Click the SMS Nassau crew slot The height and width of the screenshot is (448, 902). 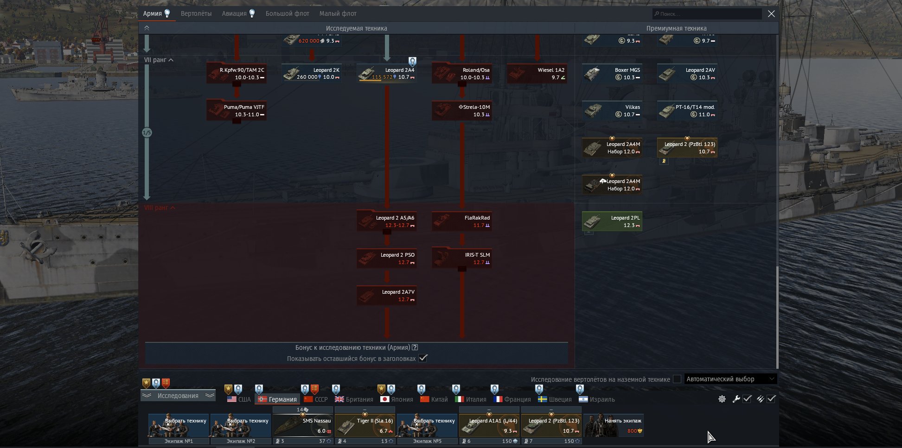point(302,426)
